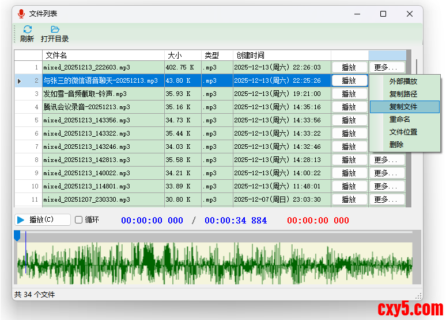Click 删除 in the context menu

tap(396, 145)
